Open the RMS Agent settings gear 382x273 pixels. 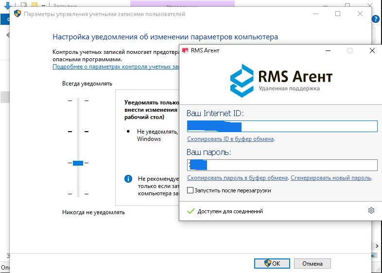tap(371, 210)
